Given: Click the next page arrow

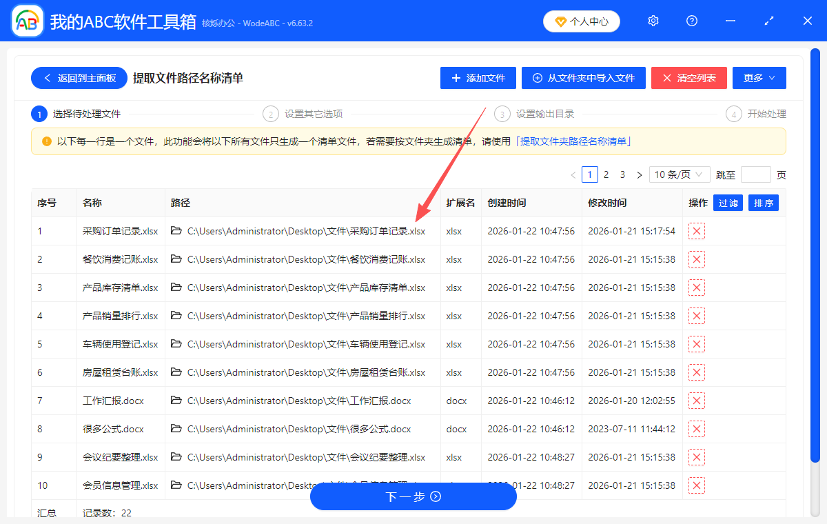Looking at the screenshot, I should click(639, 174).
